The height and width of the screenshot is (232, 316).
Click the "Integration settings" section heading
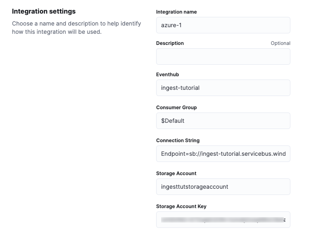point(44,11)
